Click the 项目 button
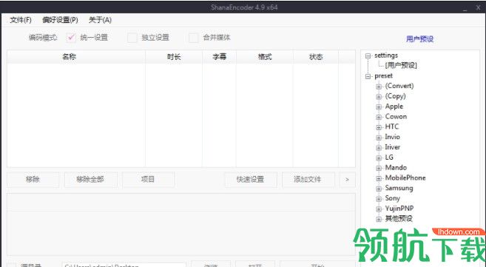This screenshot has height=267, width=486. pyautogui.click(x=148, y=179)
